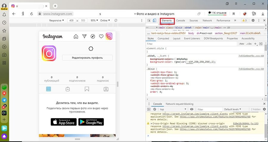Screen dimensions: 268x142
Task: Switch to the Performance tab
Action: pyautogui.click(x=223, y=20)
